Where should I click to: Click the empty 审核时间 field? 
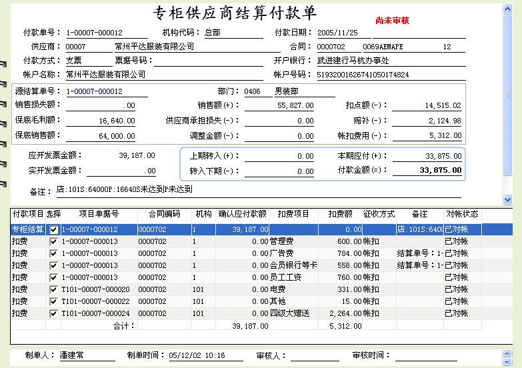point(426,355)
